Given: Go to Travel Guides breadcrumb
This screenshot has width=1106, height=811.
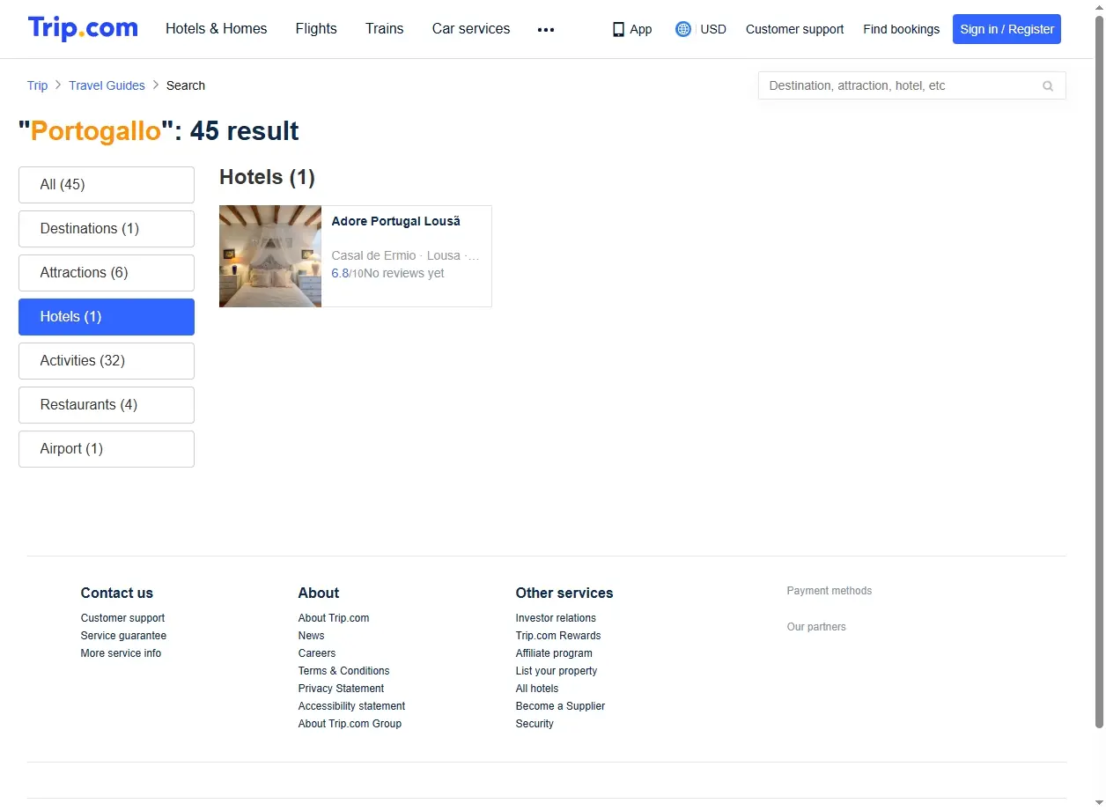Looking at the screenshot, I should [107, 85].
